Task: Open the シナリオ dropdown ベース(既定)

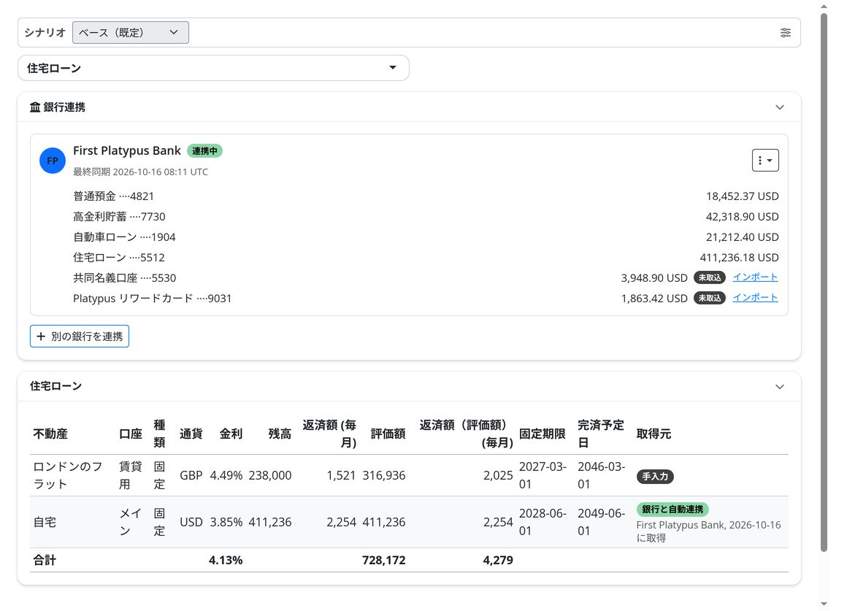Action: (x=130, y=32)
